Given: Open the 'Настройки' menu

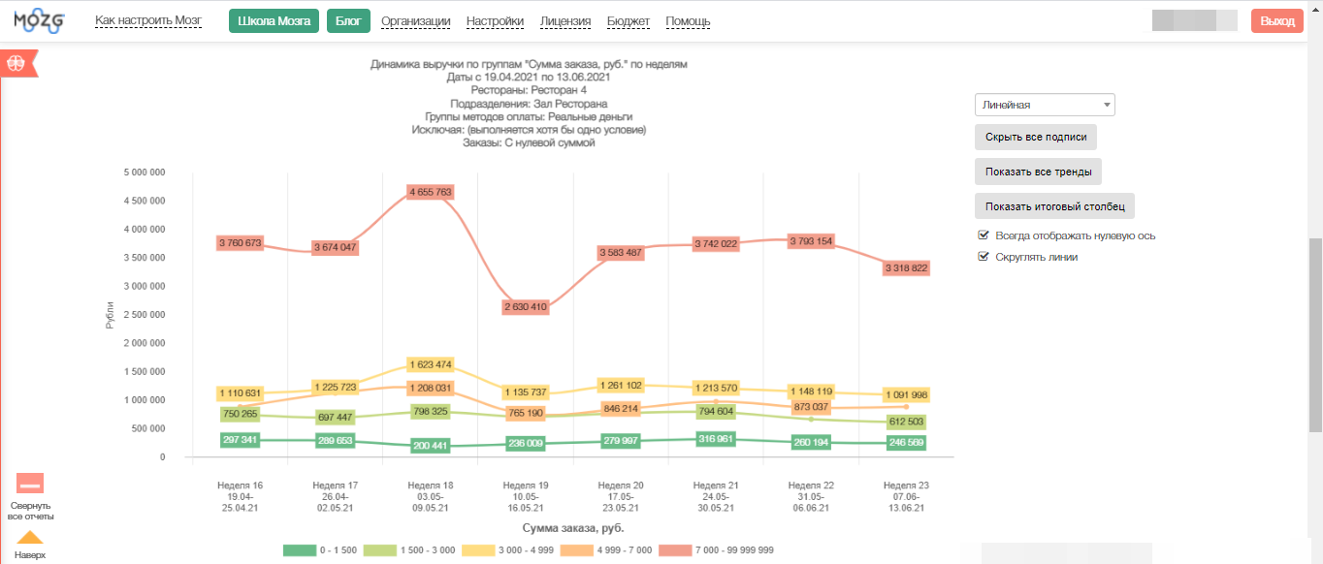Looking at the screenshot, I should 495,21.
